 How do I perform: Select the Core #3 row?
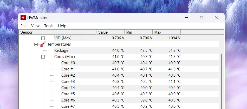point(140,82)
